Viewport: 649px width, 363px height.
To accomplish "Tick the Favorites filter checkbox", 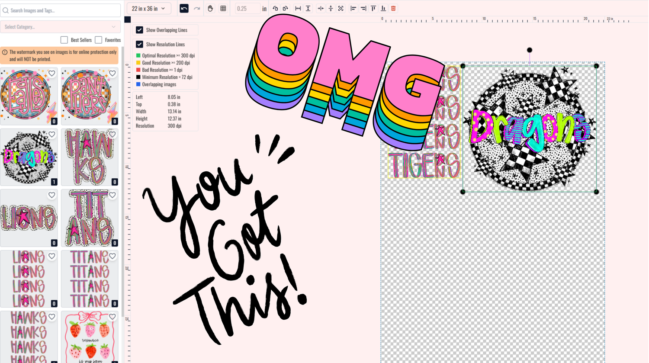I will click(99, 40).
